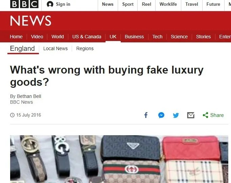
Task: Click the clock icon beside the date
Action: 13,115
